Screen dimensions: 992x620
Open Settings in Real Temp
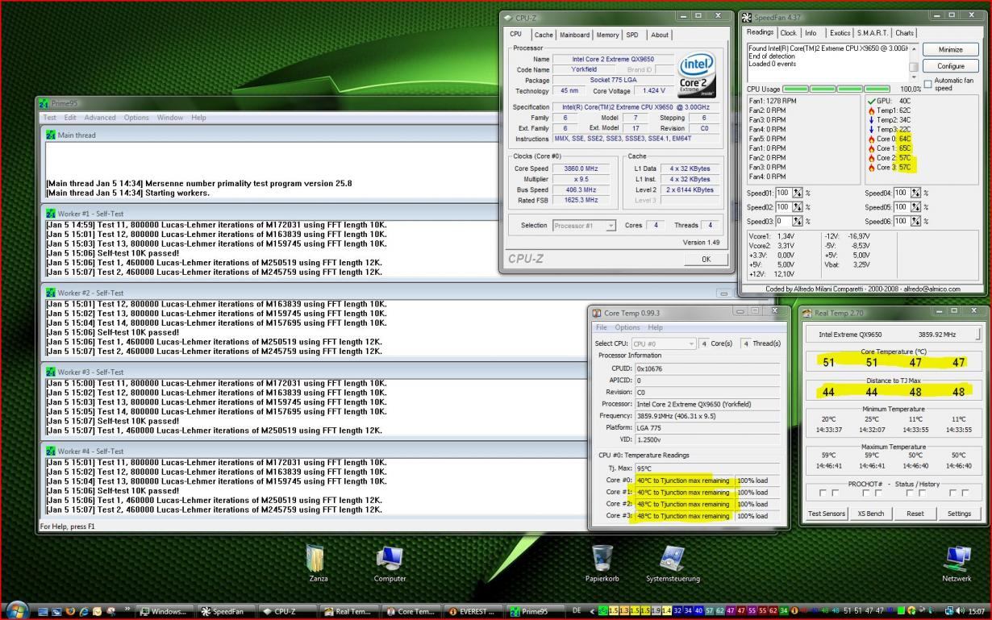tap(959, 514)
